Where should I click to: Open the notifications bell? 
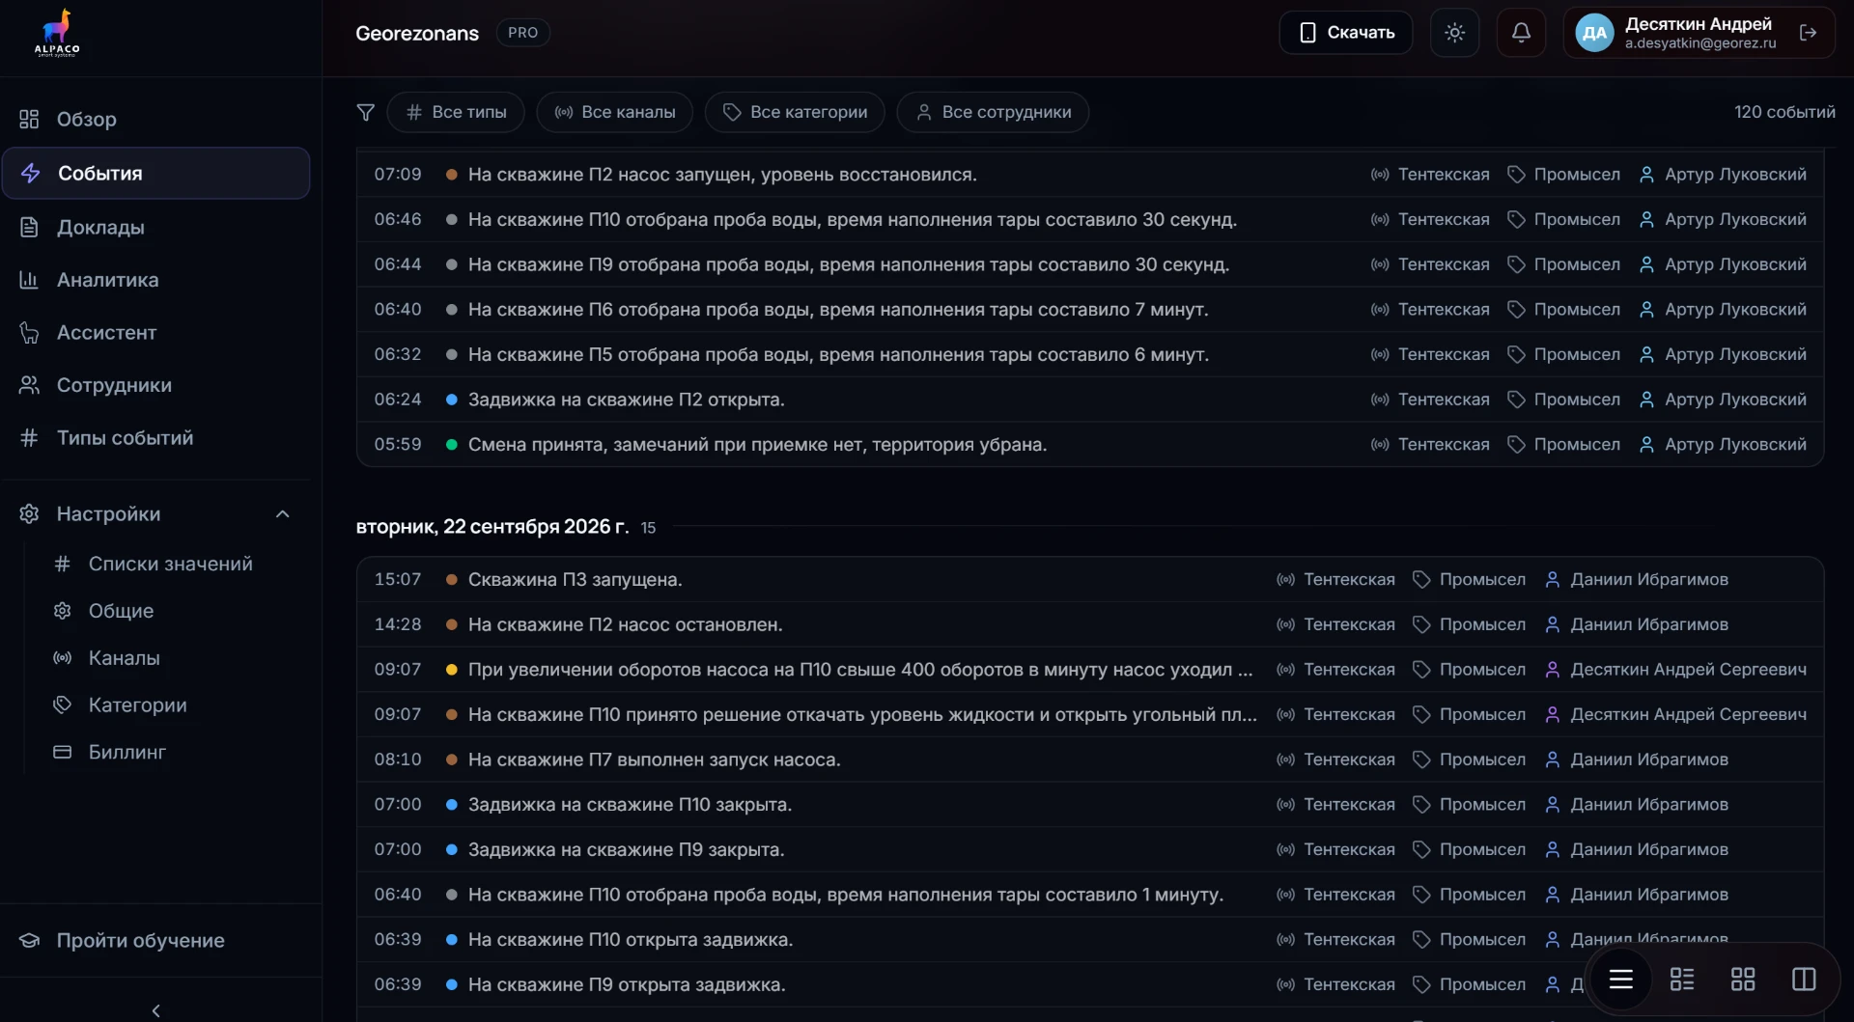(1521, 33)
